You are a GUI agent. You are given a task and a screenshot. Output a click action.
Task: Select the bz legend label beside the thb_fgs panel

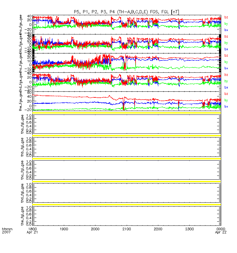pos(226,37)
